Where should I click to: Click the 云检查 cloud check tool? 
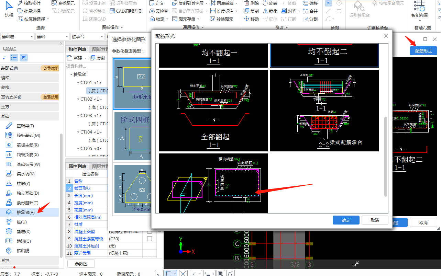click(x=159, y=11)
